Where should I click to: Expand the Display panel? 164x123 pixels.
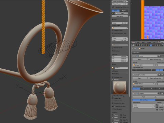pyautogui.click(x=112, y=71)
